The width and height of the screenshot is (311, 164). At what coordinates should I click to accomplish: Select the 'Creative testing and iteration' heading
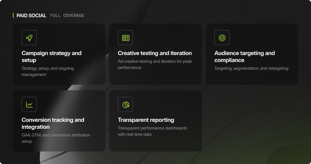tap(155, 53)
